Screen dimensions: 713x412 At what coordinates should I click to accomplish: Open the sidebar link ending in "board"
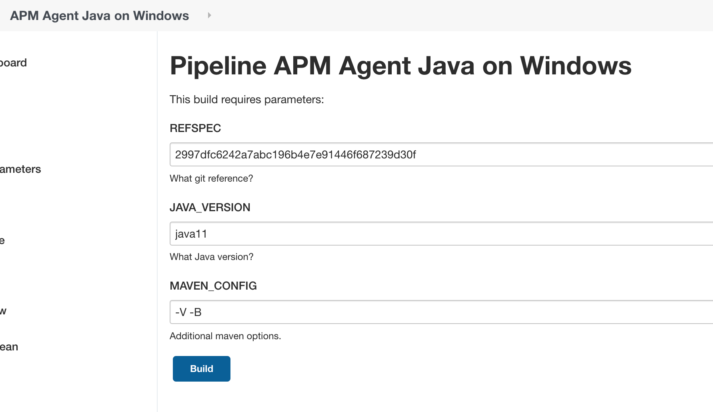(x=13, y=63)
